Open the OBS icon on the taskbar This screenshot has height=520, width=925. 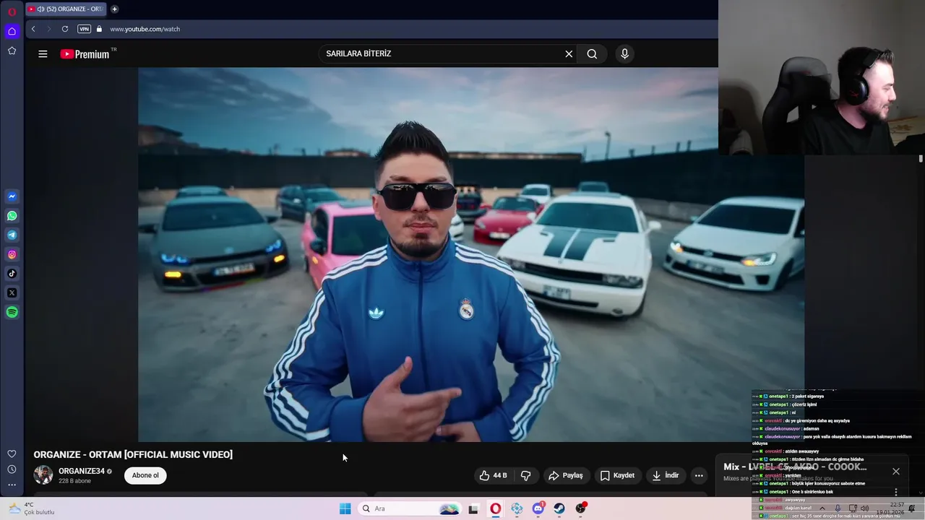pos(581,508)
